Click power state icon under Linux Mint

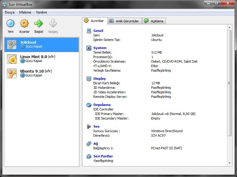click(x=23, y=61)
